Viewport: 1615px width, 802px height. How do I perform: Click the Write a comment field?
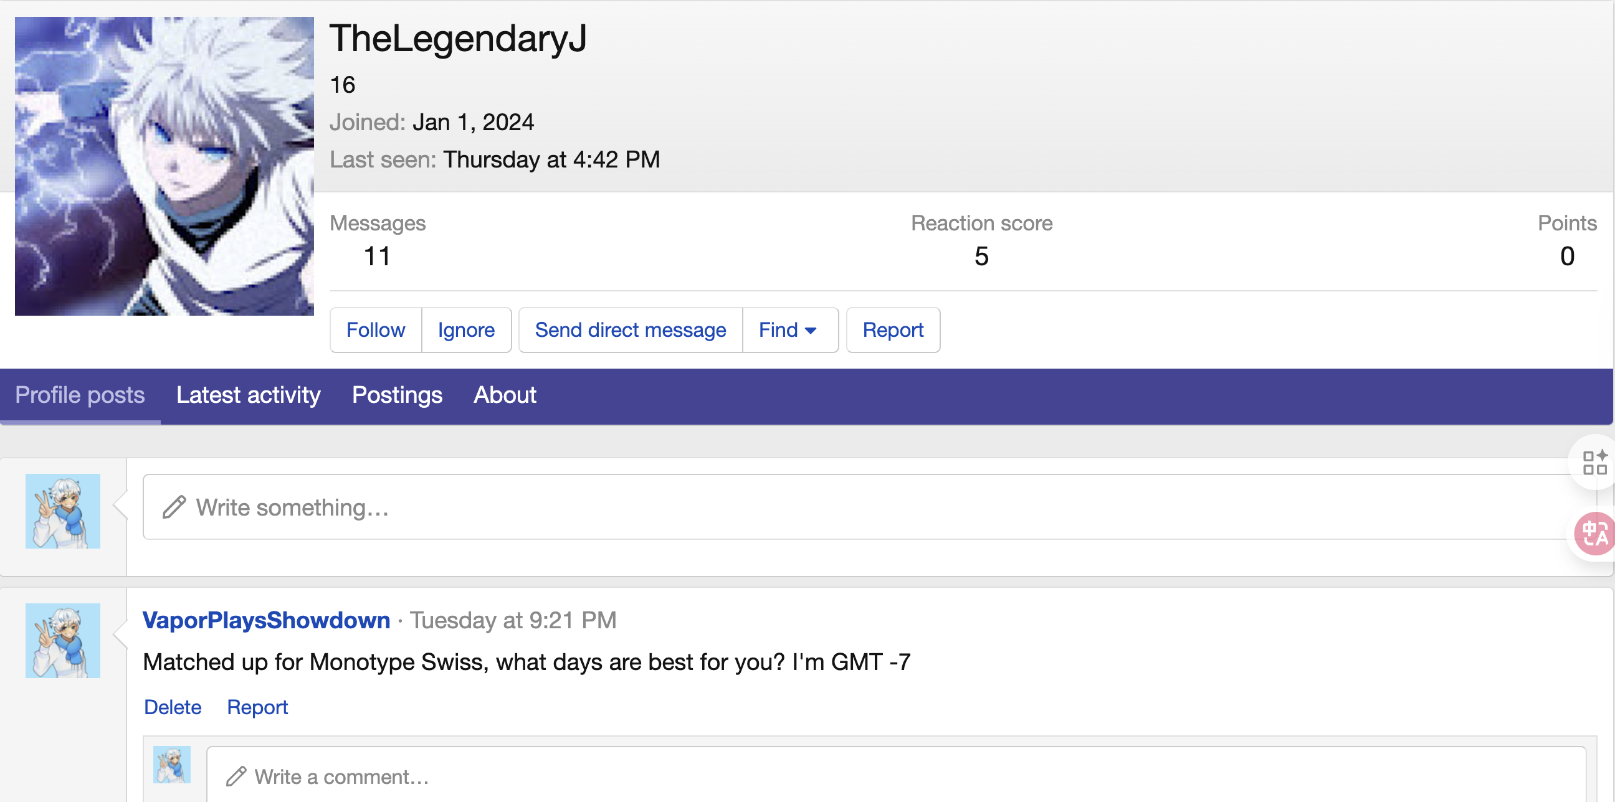click(x=897, y=777)
